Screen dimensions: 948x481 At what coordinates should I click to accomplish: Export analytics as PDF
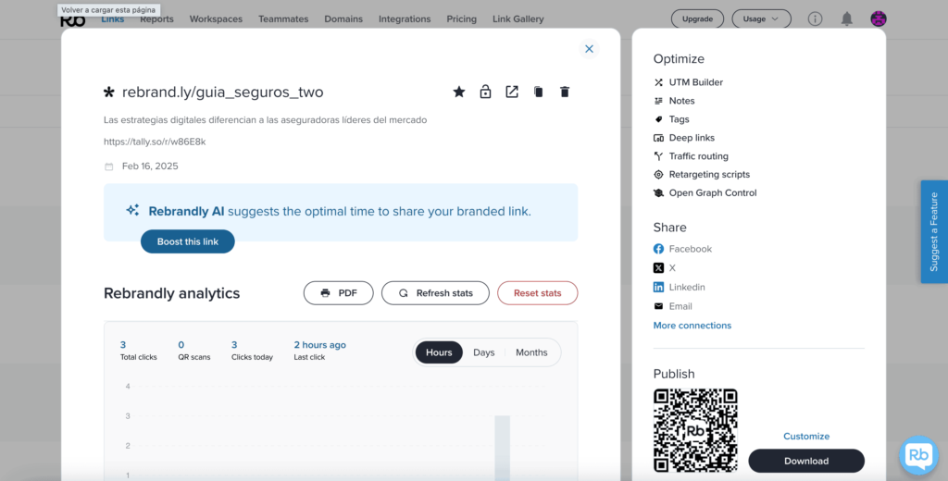pyautogui.click(x=339, y=293)
